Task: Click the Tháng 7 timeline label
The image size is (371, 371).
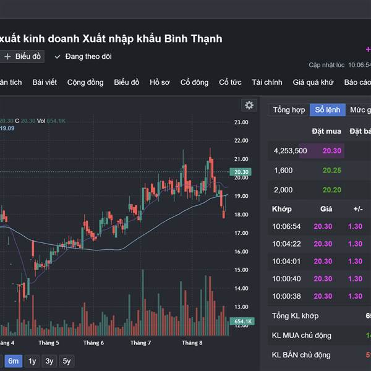Action: (140, 343)
